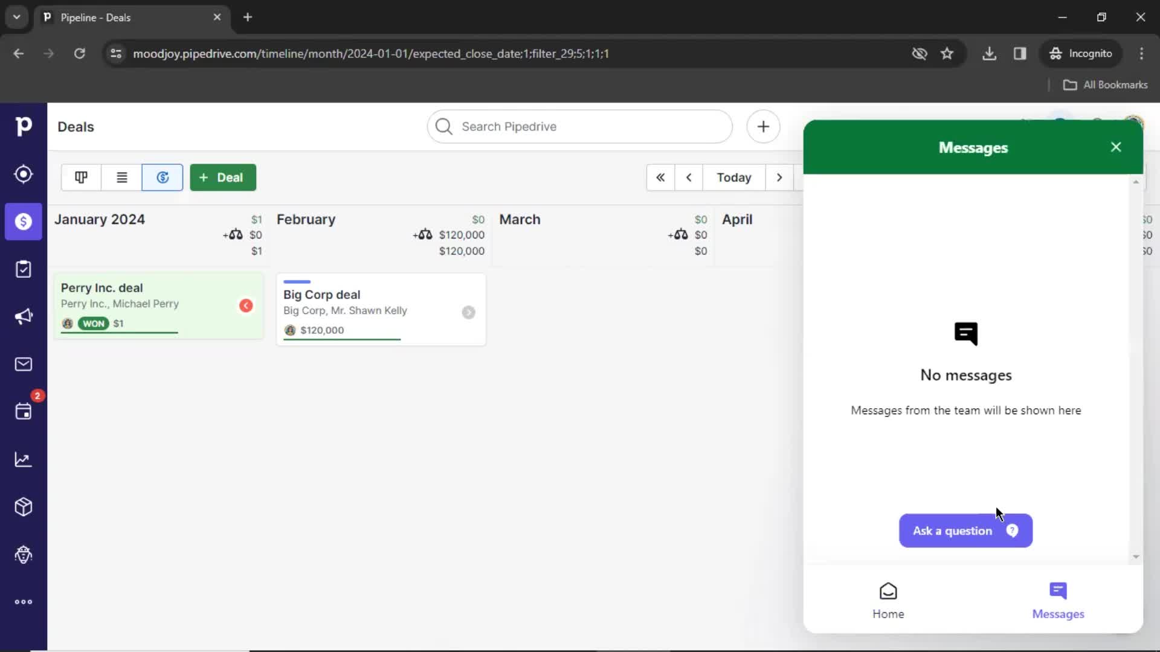Open Deals dollar icon in sidebar
The width and height of the screenshot is (1160, 652).
pos(24,222)
